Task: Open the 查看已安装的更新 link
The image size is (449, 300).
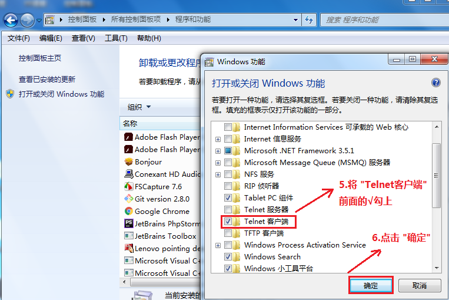Action: pyautogui.click(x=47, y=79)
